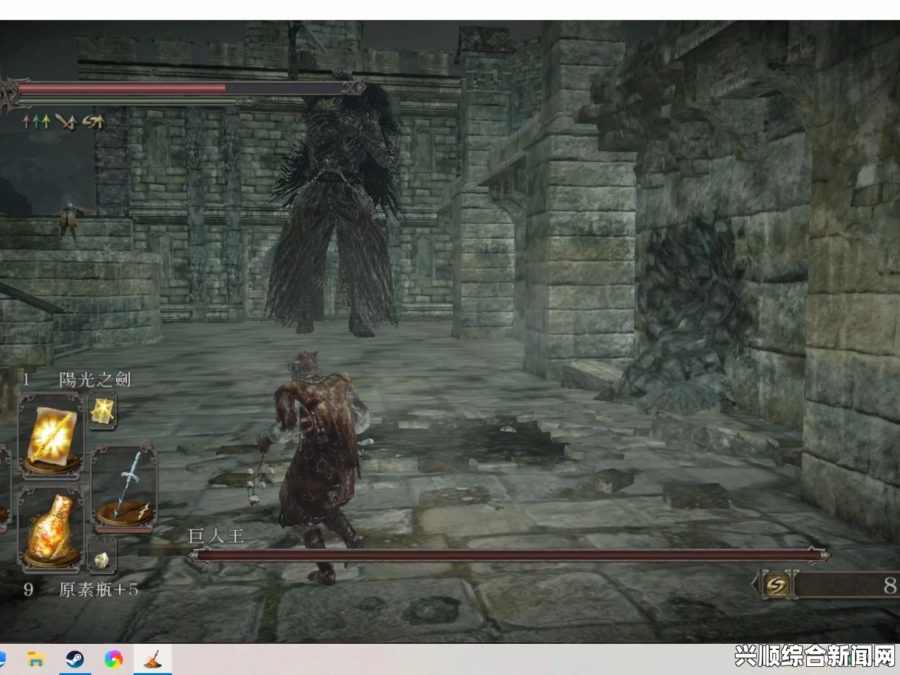Screen dimensions: 900x675
Task: Click the souls counter value field
Action: click(847, 585)
